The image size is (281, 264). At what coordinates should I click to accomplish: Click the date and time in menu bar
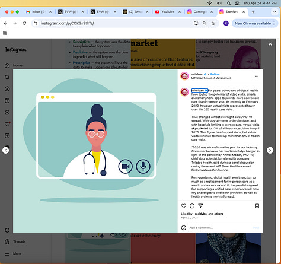[260, 3]
